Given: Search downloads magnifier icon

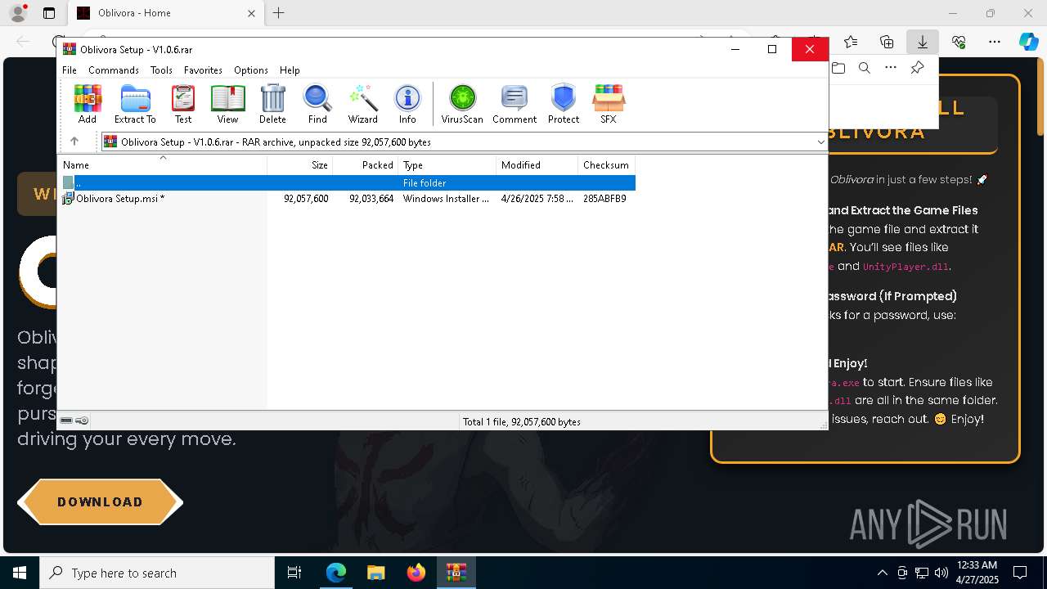Looking at the screenshot, I should [x=865, y=68].
